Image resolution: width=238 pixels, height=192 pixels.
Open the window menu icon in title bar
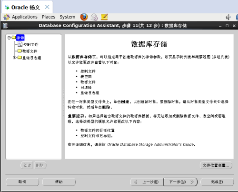[x=5, y=26]
